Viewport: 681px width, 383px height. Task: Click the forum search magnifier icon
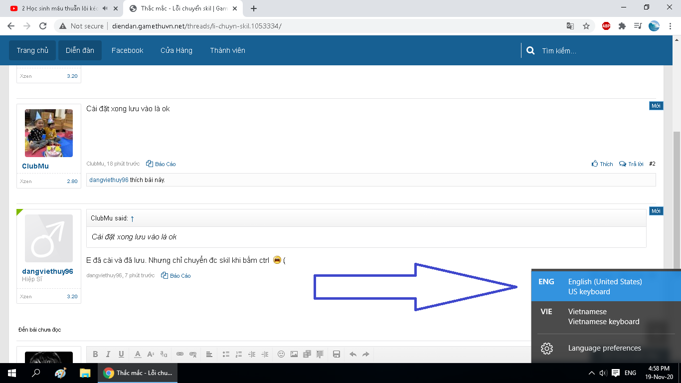pyautogui.click(x=530, y=51)
